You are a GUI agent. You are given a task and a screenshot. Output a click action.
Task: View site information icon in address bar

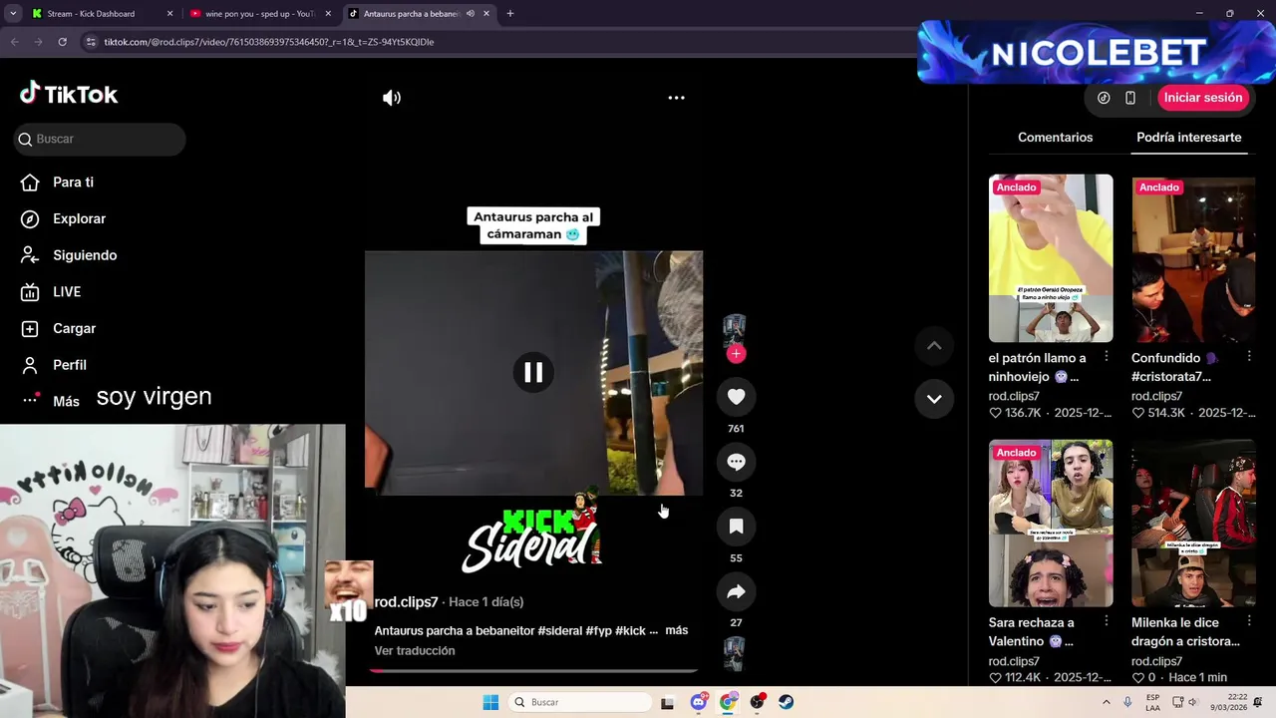[91, 42]
